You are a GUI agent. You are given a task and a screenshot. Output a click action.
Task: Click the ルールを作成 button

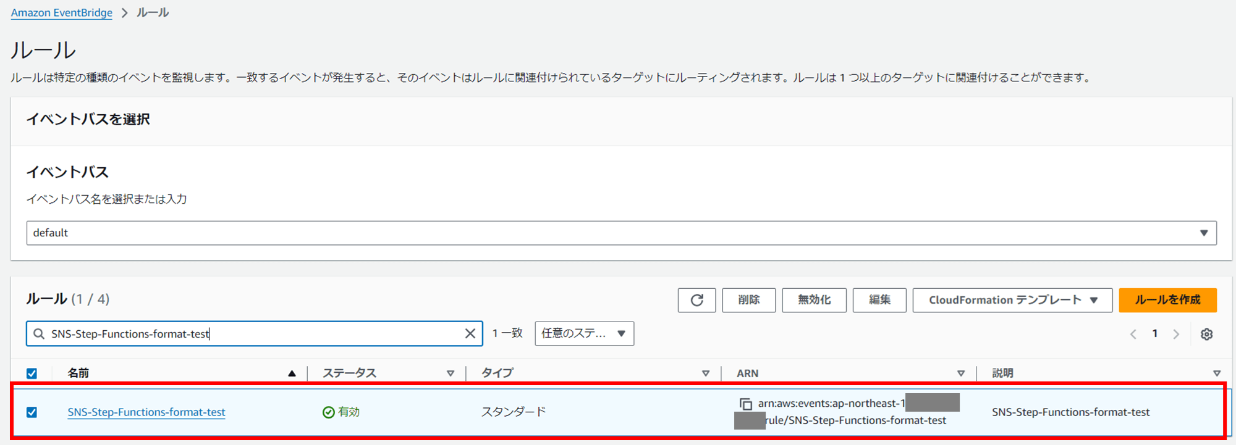tap(1167, 300)
